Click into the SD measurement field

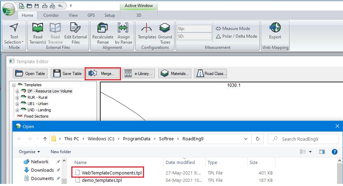pos(194,36)
